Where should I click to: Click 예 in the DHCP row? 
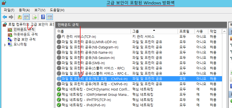198,89
